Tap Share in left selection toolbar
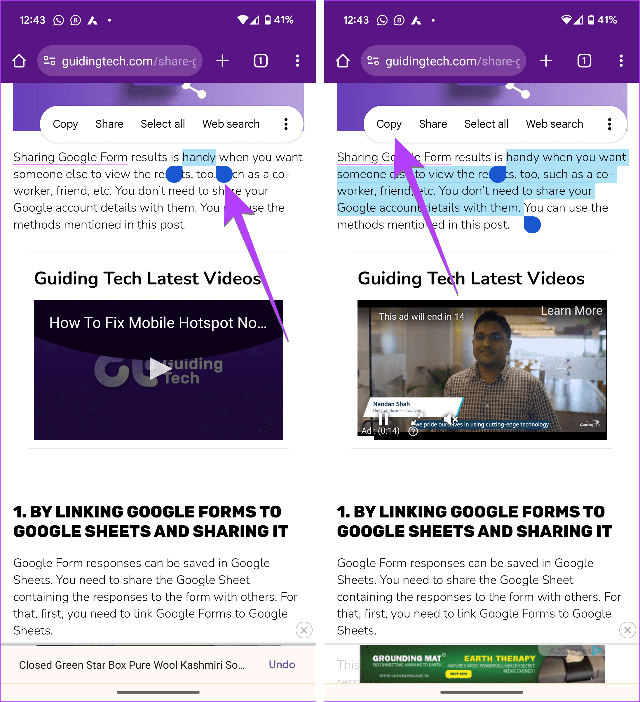This screenshot has height=702, width=640. point(109,124)
